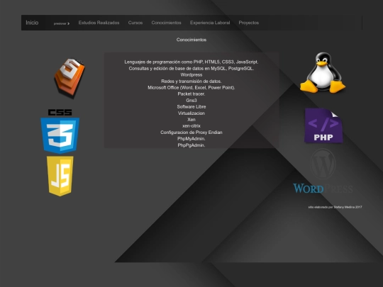Click the 'PhpMyAdmin.' line

pyautogui.click(x=191, y=139)
